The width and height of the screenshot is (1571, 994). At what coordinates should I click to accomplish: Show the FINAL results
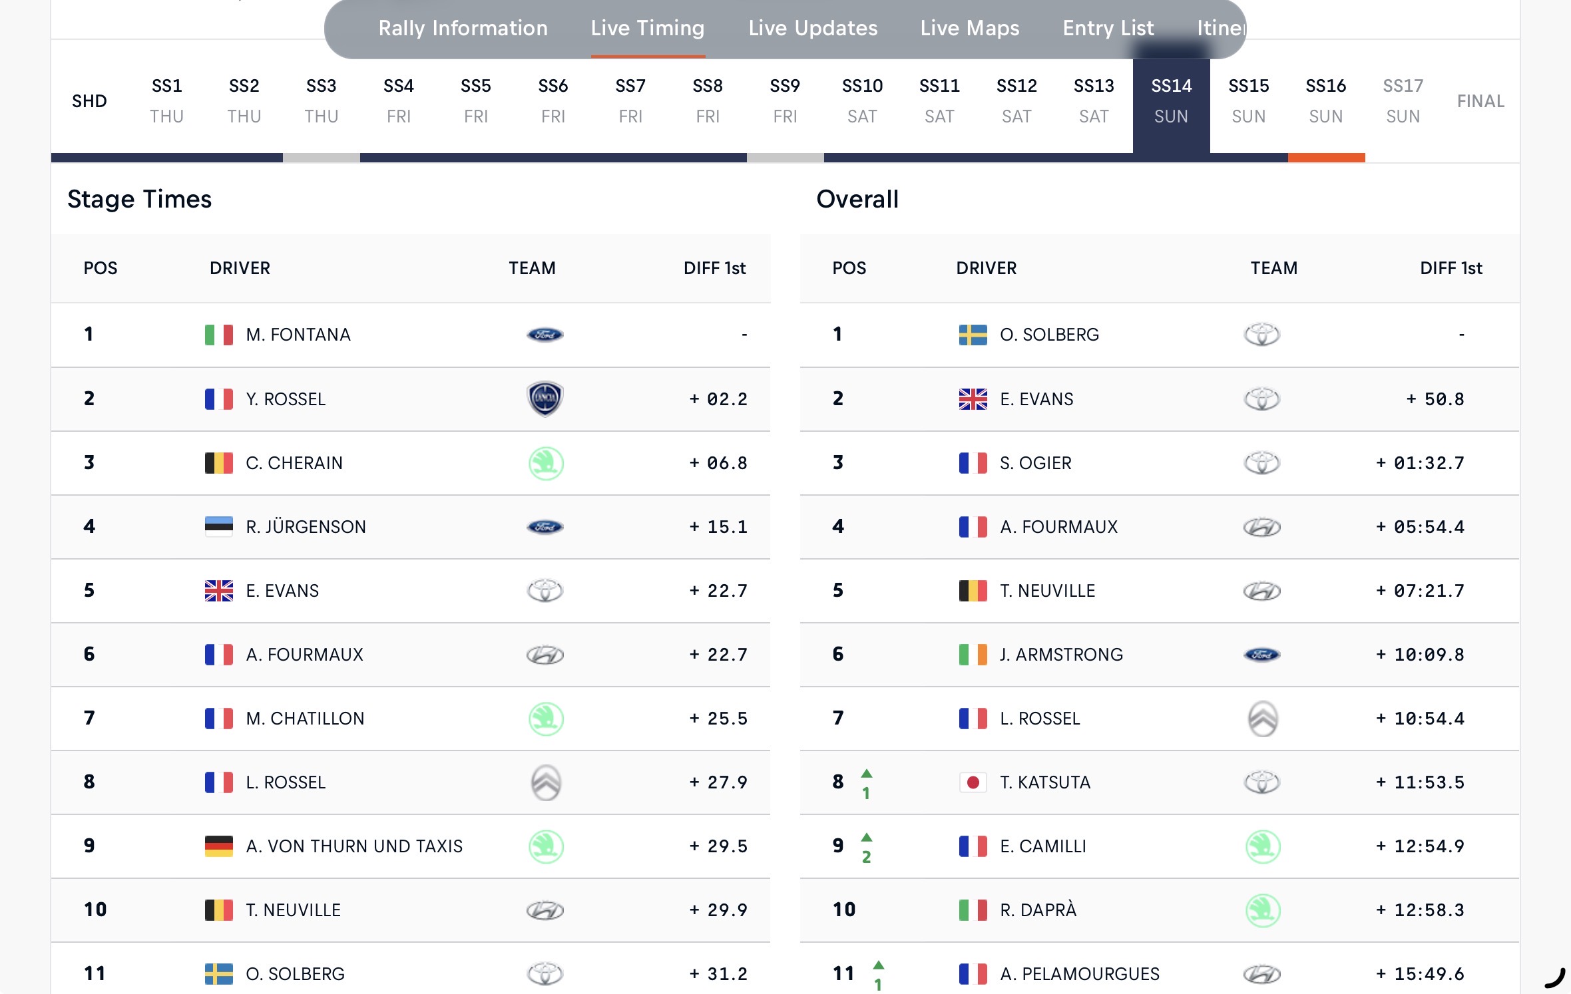(1480, 101)
